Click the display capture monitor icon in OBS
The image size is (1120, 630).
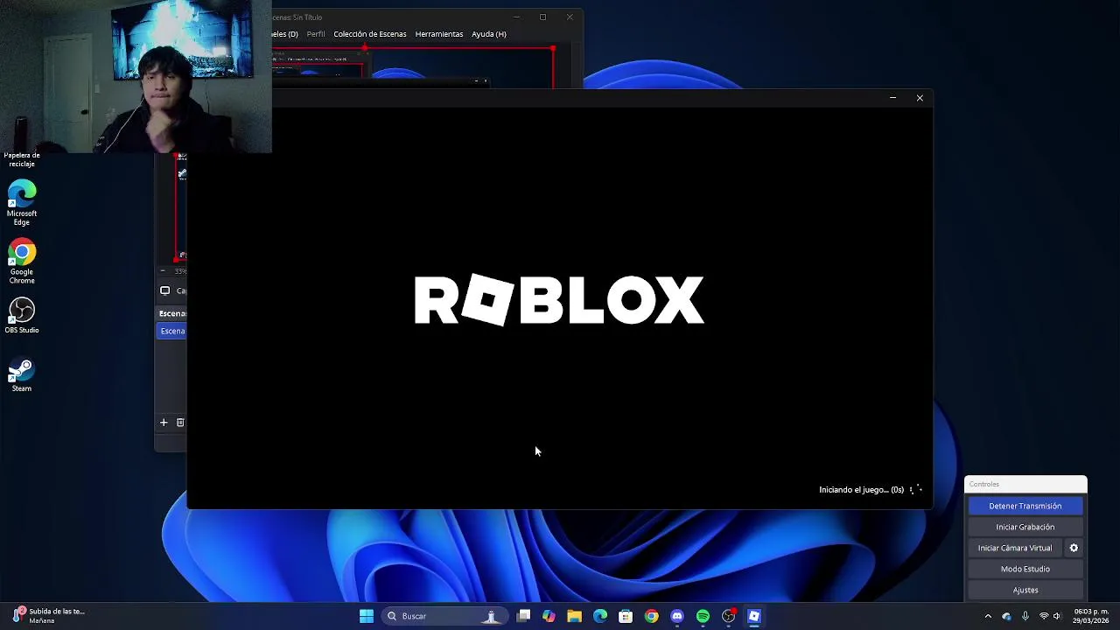coord(164,290)
